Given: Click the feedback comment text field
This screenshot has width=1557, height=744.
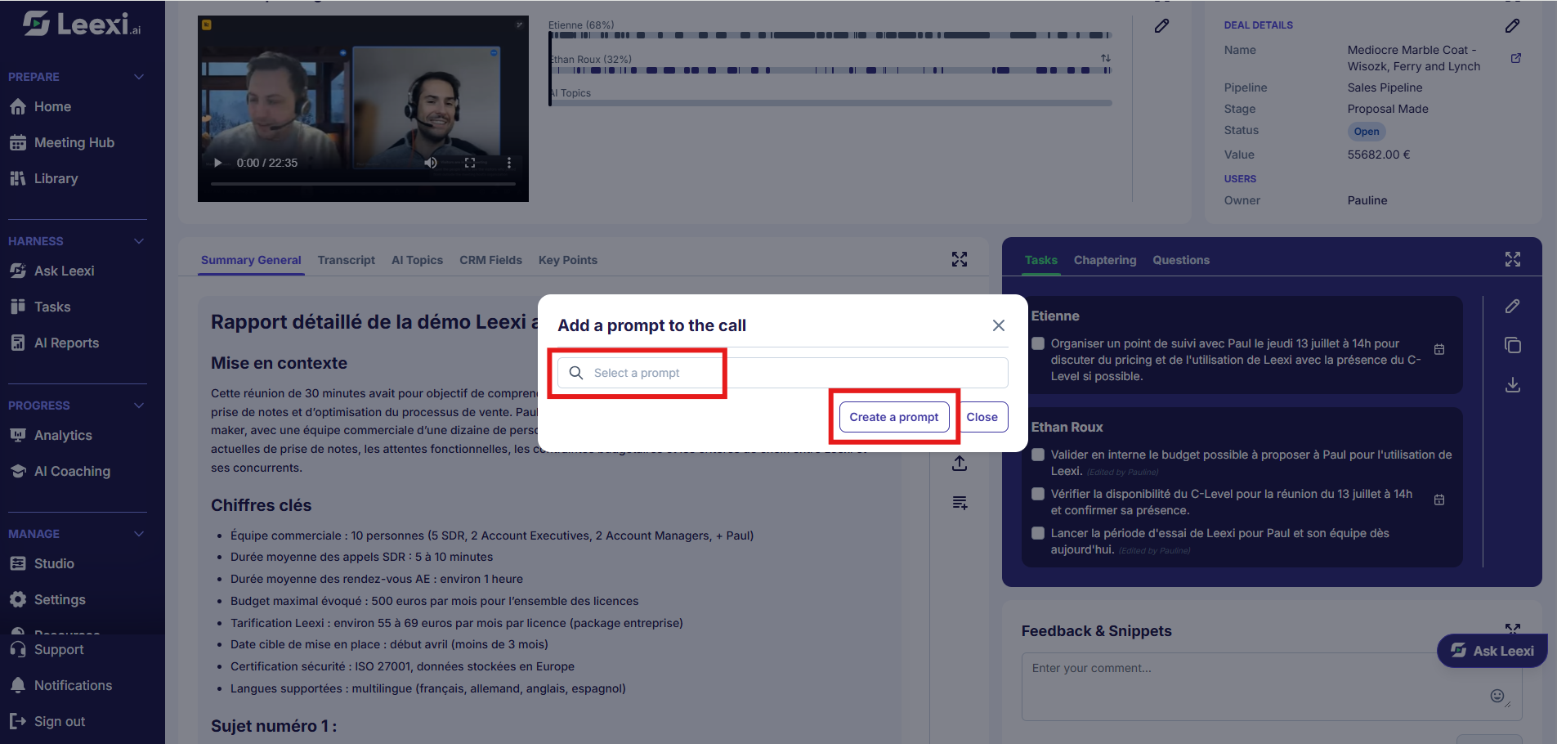Looking at the screenshot, I should (1272, 686).
